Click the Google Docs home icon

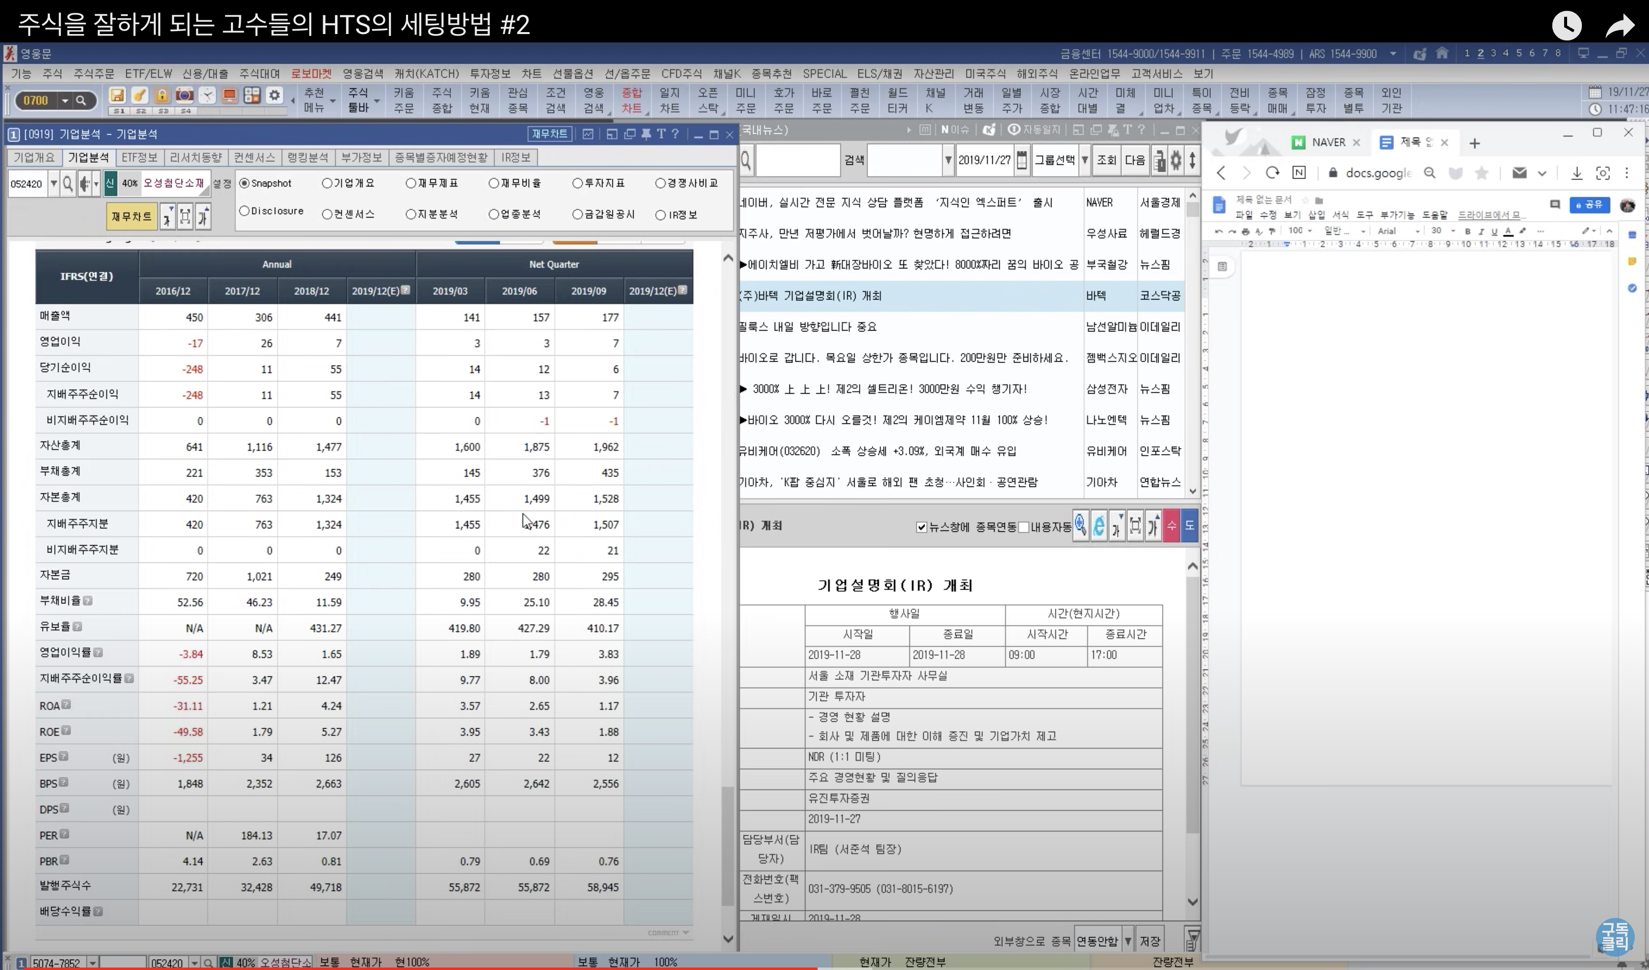pos(1219,206)
